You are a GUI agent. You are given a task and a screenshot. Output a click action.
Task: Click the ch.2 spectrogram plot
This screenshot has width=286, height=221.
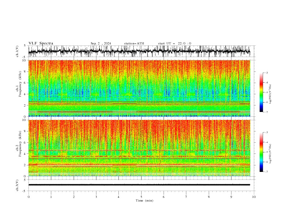click(x=139, y=148)
